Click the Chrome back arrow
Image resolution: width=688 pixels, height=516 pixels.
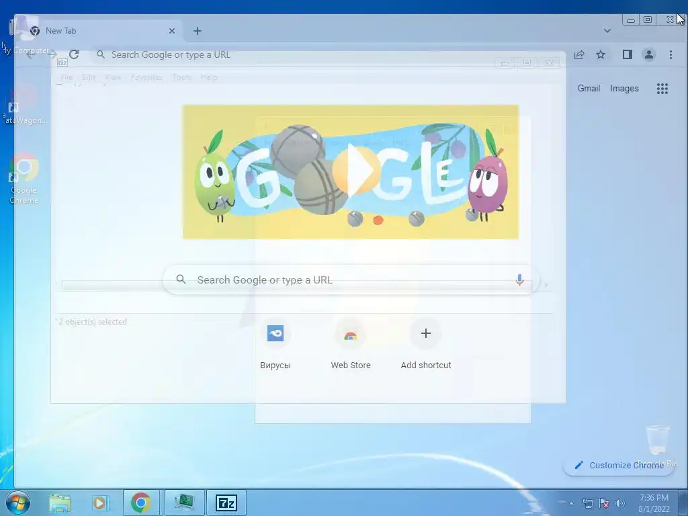pos(30,54)
